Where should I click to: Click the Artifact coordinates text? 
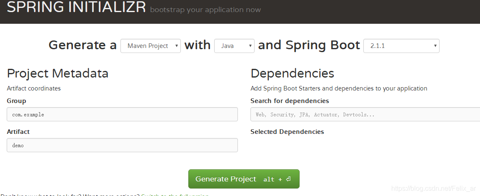tap(34, 88)
